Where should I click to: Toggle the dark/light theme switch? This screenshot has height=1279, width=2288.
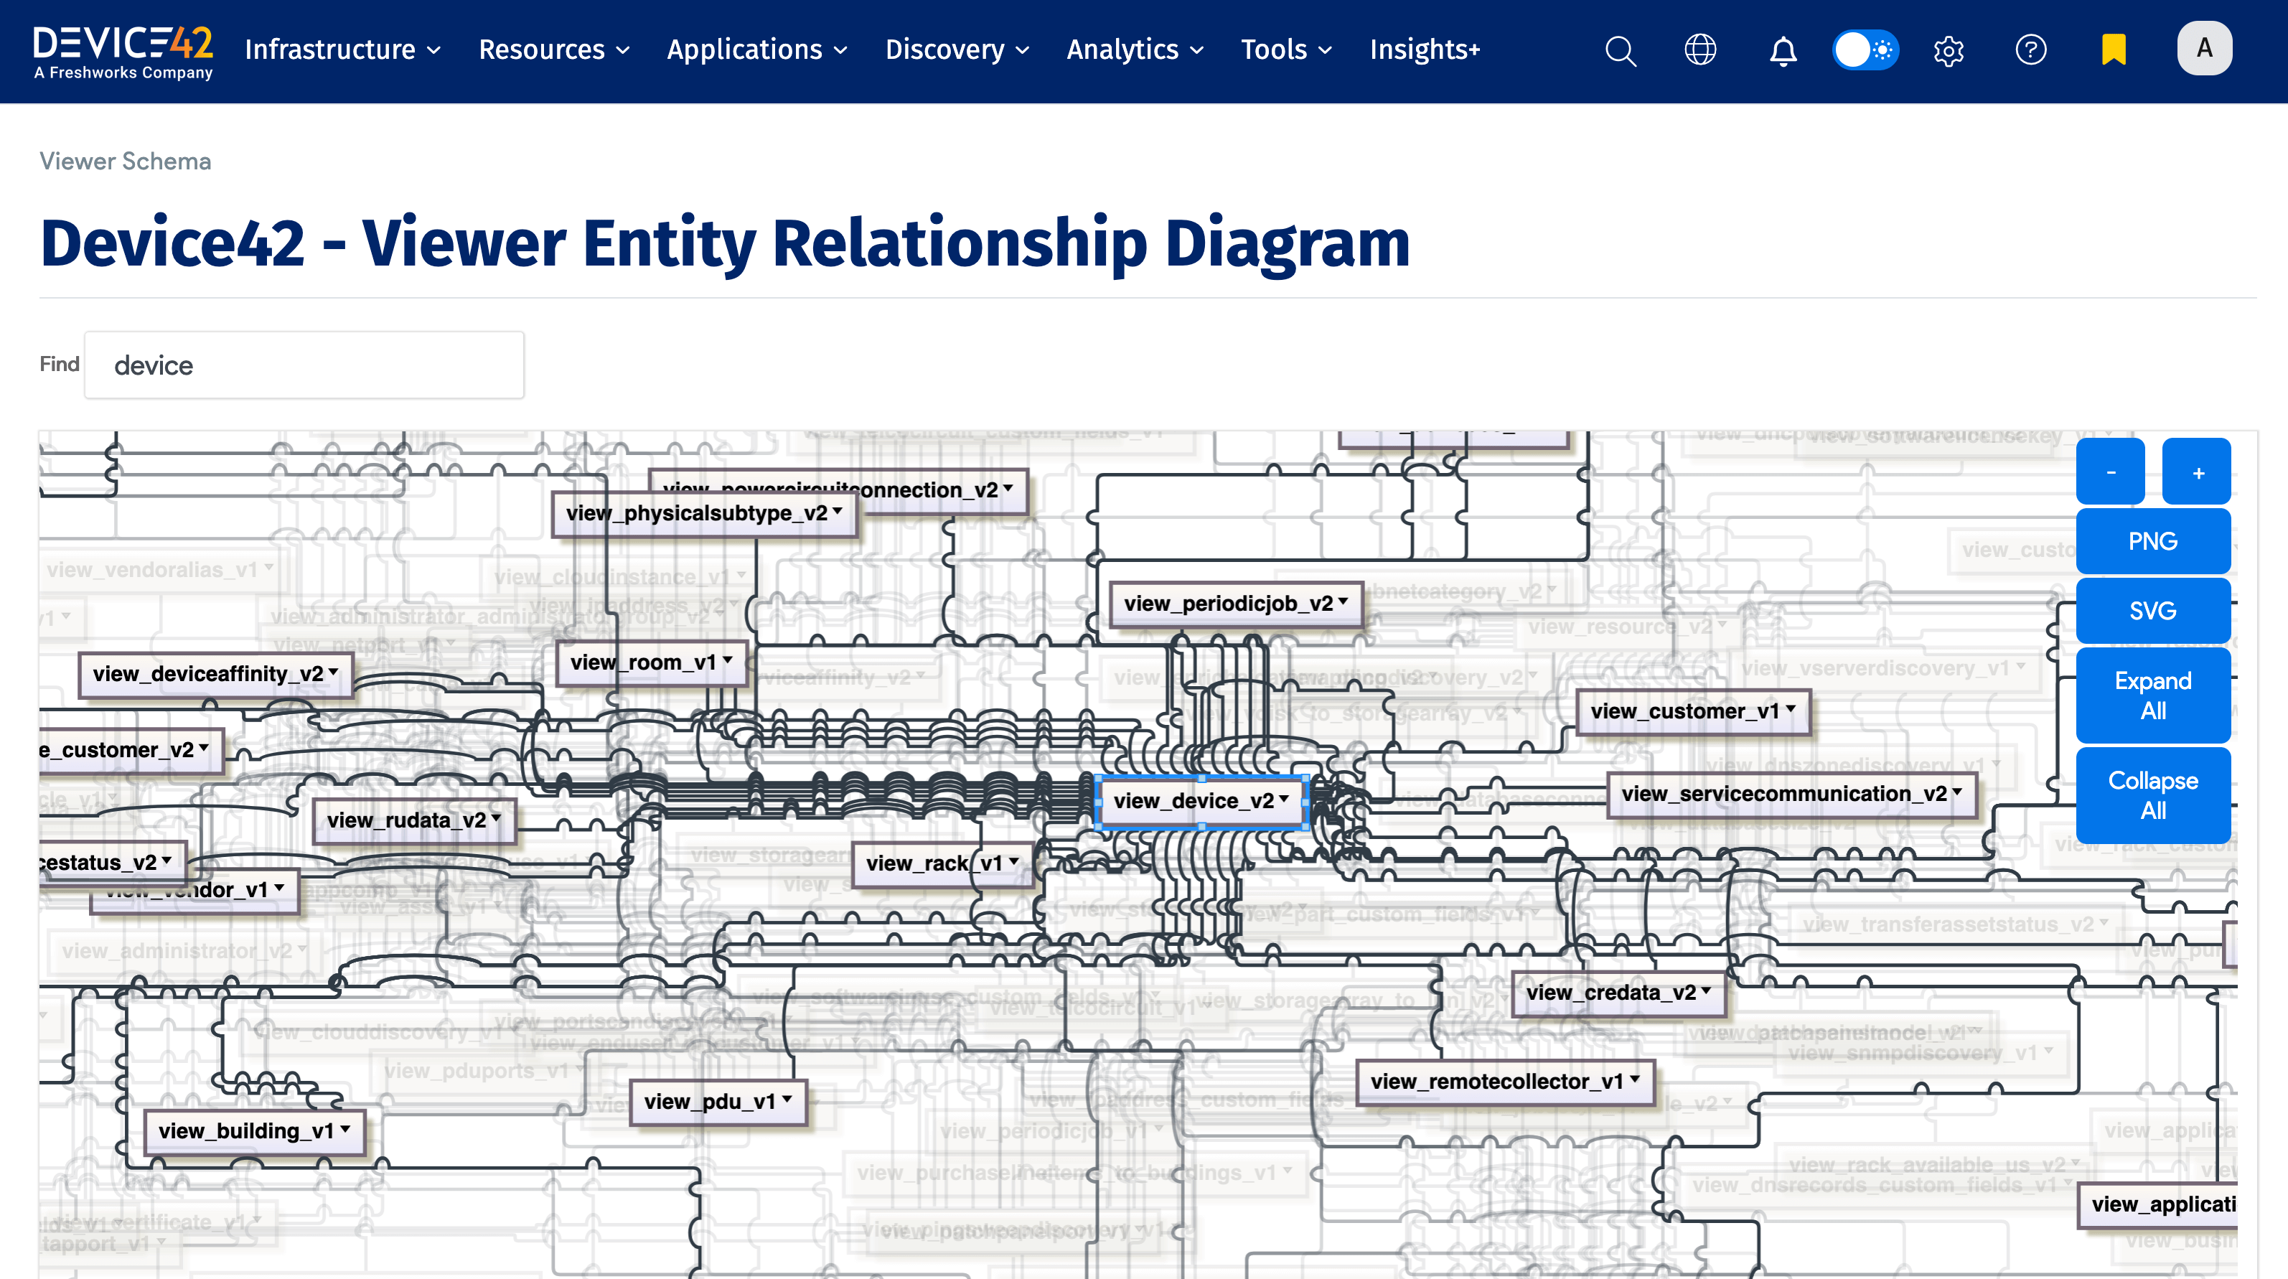pyautogui.click(x=1865, y=51)
